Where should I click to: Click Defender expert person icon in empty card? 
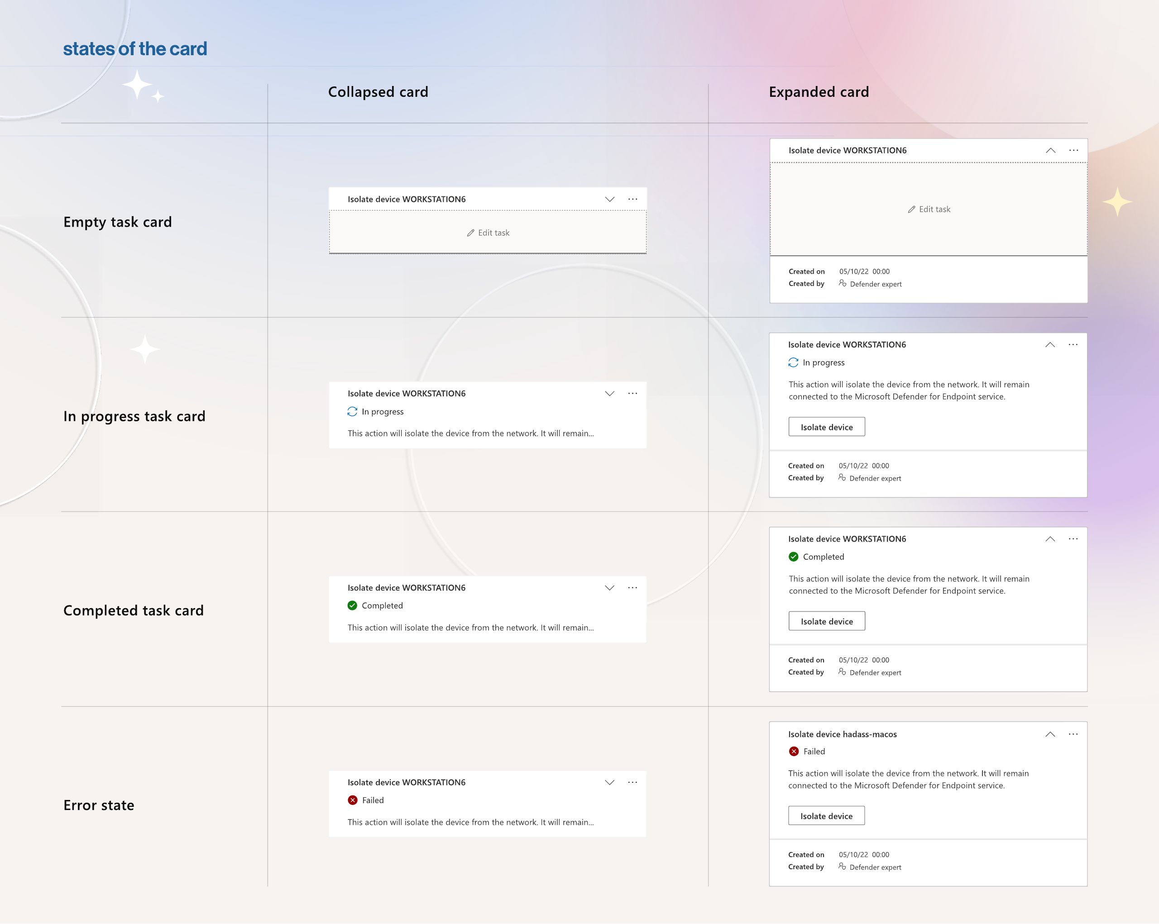tap(843, 283)
